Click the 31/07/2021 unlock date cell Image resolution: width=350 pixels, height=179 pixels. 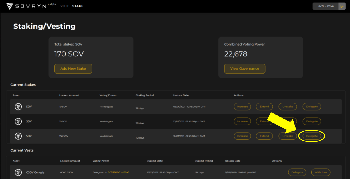point(189,136)
